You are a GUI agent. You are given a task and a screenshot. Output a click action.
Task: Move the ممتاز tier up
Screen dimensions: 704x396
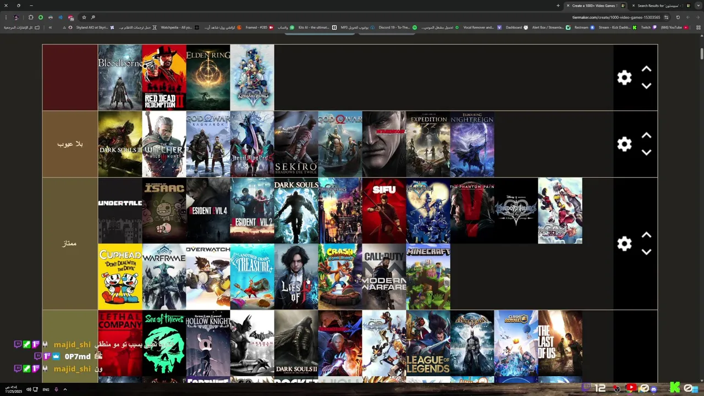tap(647, 235)
